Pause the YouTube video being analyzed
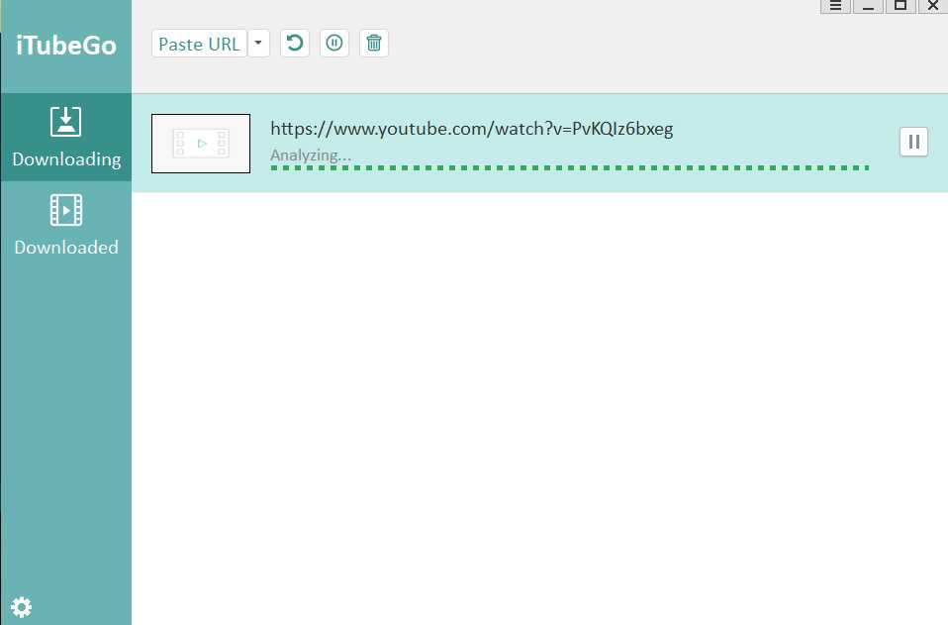 [x=913, y=143]
